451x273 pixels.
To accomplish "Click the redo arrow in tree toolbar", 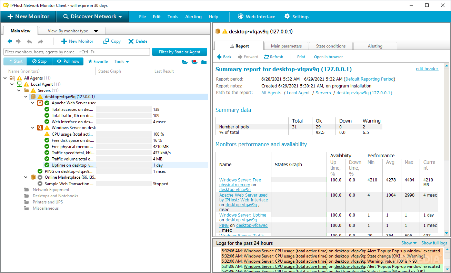I will click(40, 41).
